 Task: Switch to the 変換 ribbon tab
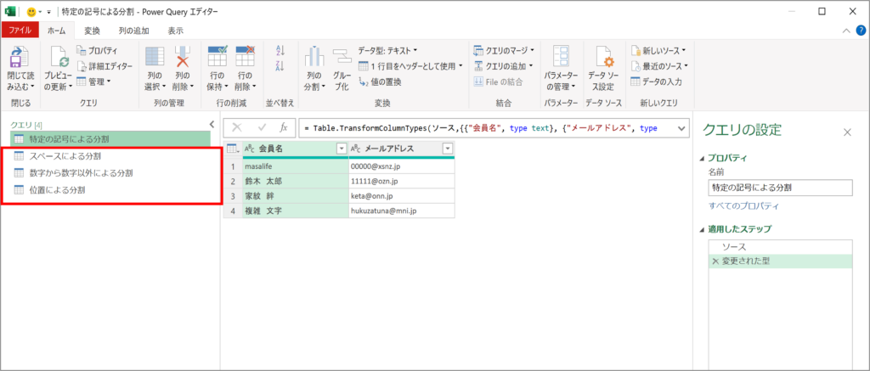(x=92, y=31)
